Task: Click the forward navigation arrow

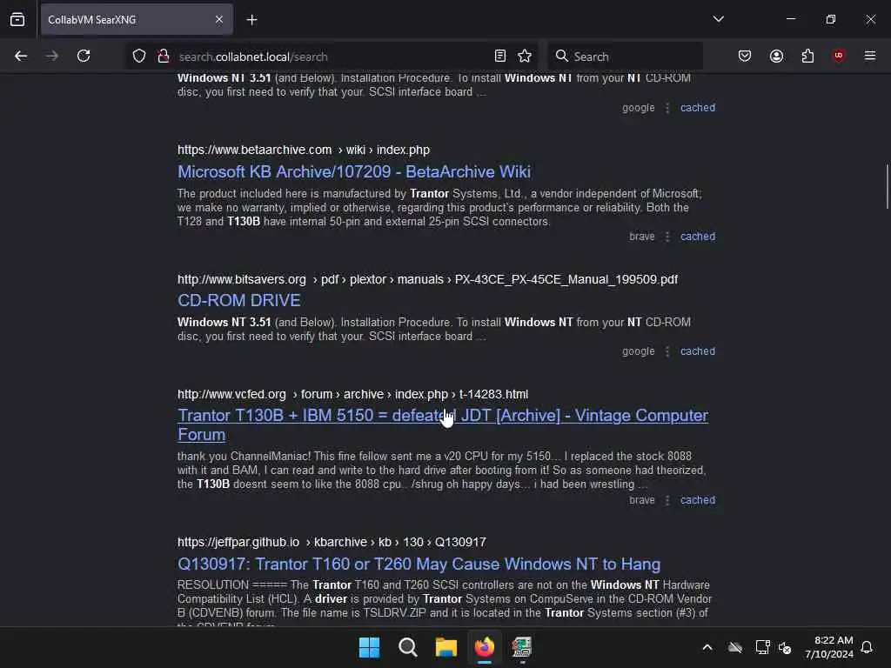Action: point(51,56)
